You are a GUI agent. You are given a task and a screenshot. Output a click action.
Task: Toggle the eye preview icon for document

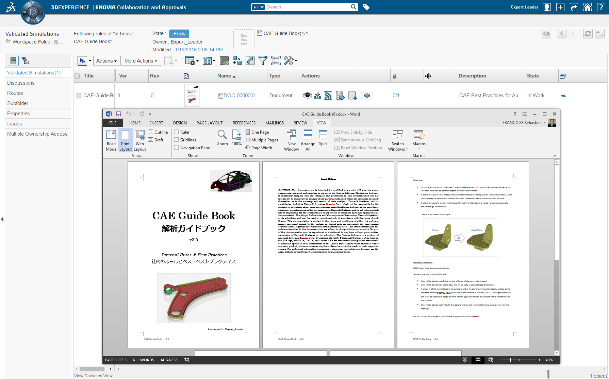(x=307, y=96)
